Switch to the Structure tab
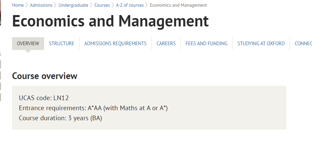Viewport: 312px width, 141px height. 62,44
